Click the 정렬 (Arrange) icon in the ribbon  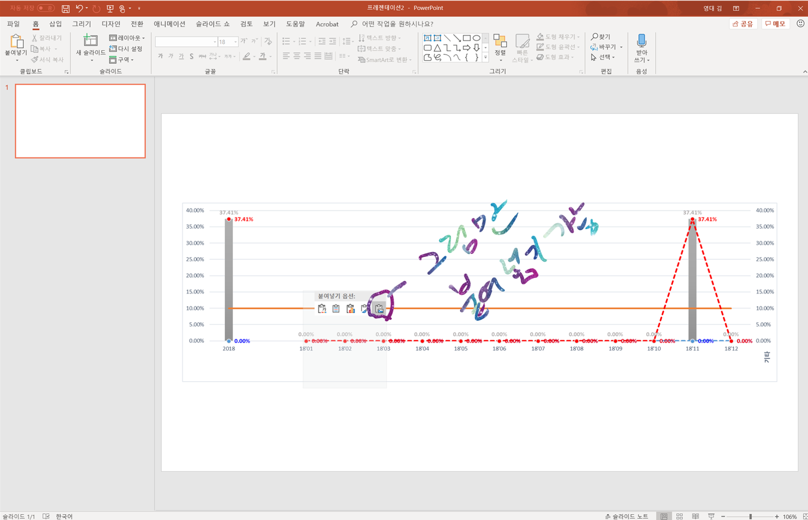pos(500,44)
